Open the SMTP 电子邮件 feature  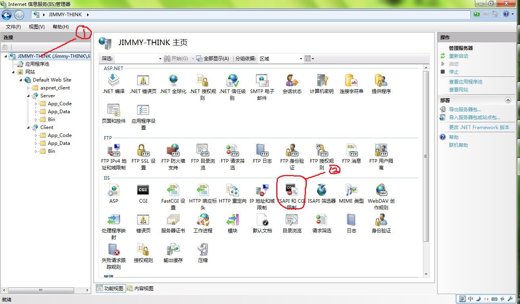(x=262, y=81)
